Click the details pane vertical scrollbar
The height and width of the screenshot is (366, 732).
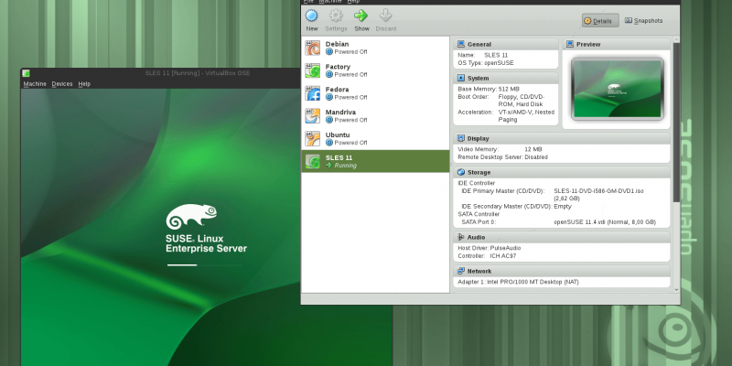[676, 122]
